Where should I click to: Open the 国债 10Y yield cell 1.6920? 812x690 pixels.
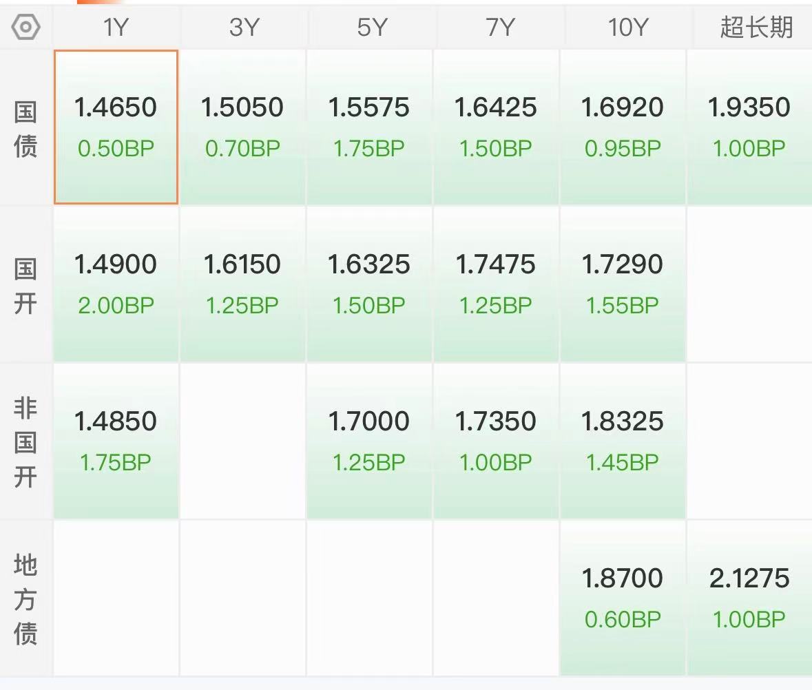click(x=623, y=127)
